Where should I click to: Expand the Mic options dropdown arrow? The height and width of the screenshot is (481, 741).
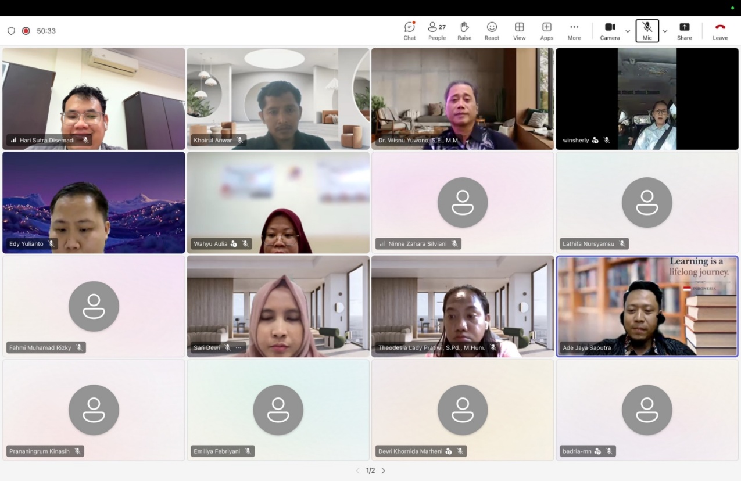(x=665, y=31)
